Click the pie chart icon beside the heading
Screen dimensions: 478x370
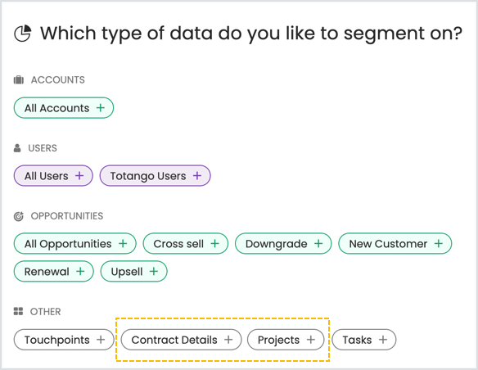(x=23, y=34)
